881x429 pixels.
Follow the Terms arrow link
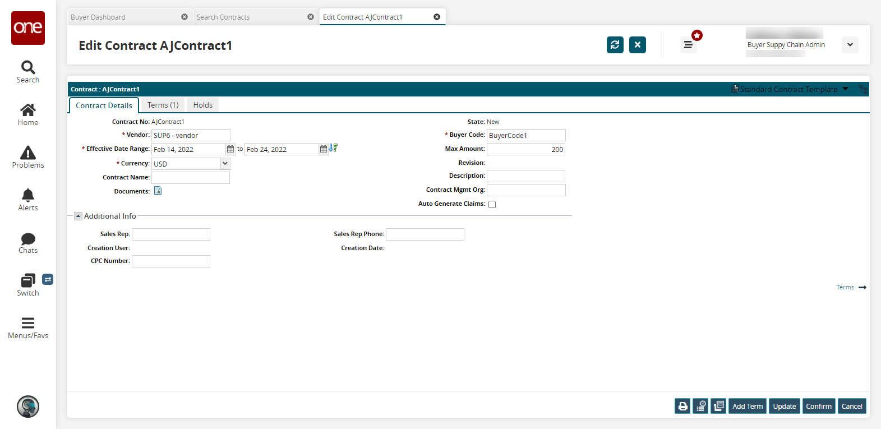tap(851, 287)
